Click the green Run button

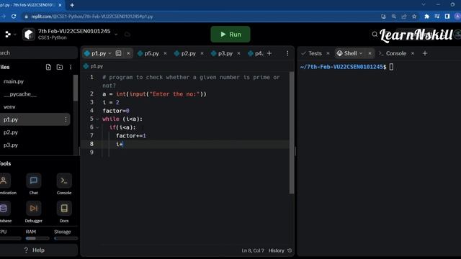(230, 35)
